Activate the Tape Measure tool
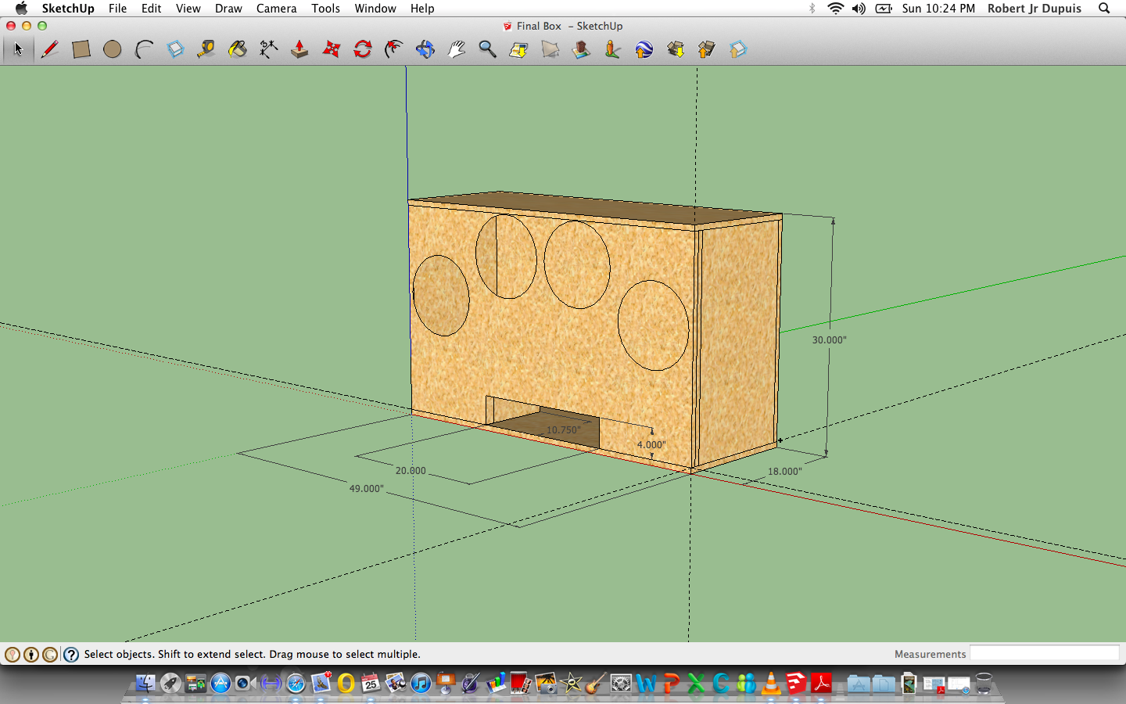Viewport: 1126px width, 704px height. coord(206,50)
